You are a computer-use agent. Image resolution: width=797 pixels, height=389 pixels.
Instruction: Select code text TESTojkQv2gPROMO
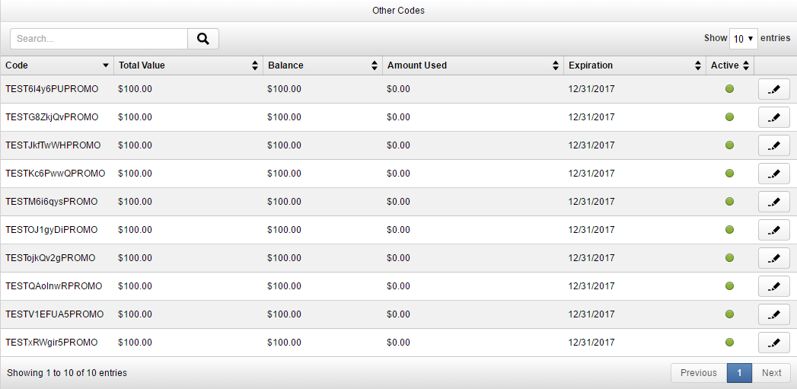(50, 258)
